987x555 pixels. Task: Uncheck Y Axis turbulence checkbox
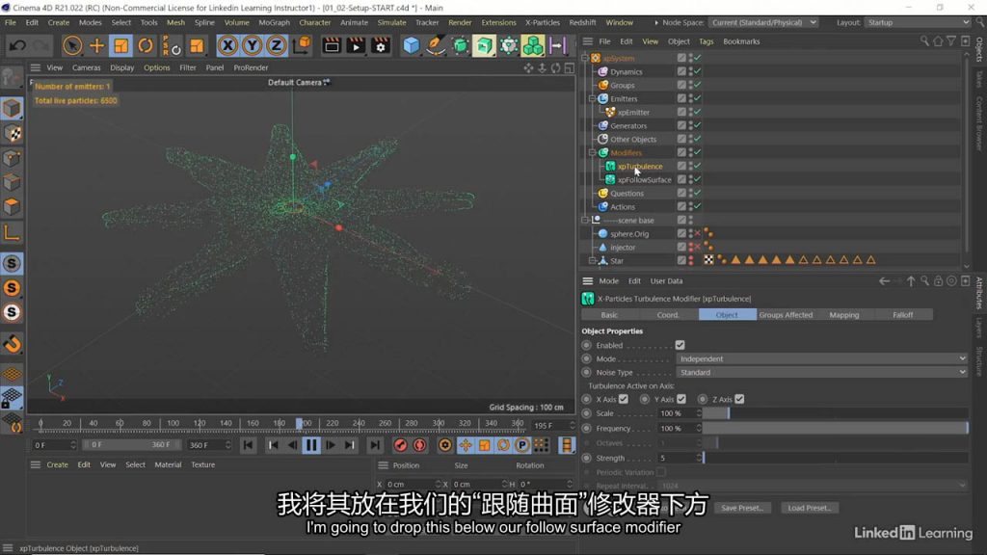tap(681, 399)
